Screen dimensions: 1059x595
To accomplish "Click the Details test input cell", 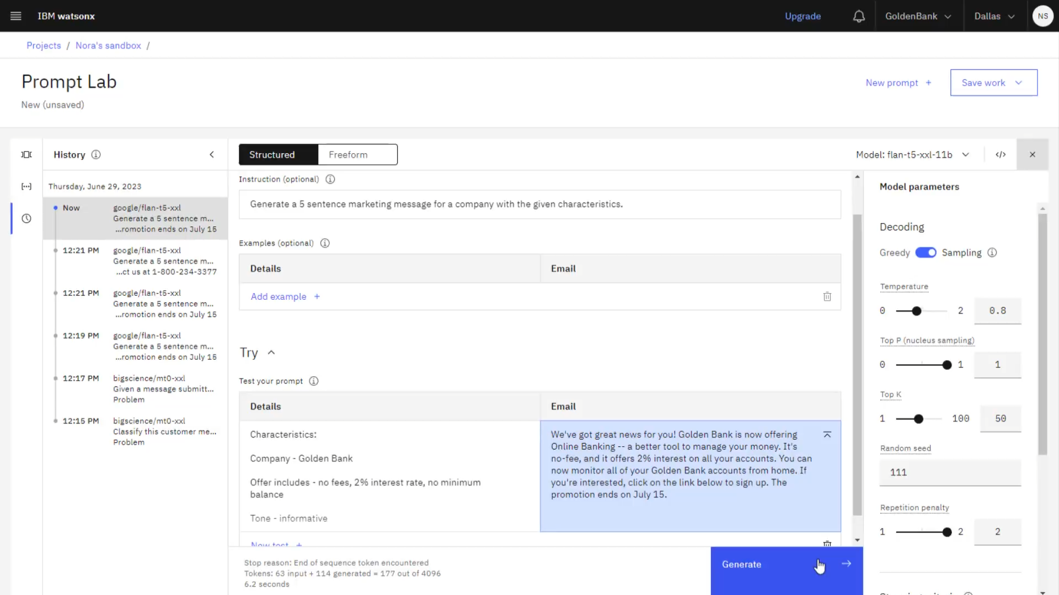I will 389,477.
